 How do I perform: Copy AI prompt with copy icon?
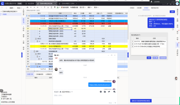(173, 30)
